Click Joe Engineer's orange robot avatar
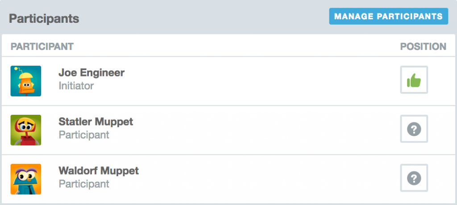The image size is (457, 205). point(26,81)
